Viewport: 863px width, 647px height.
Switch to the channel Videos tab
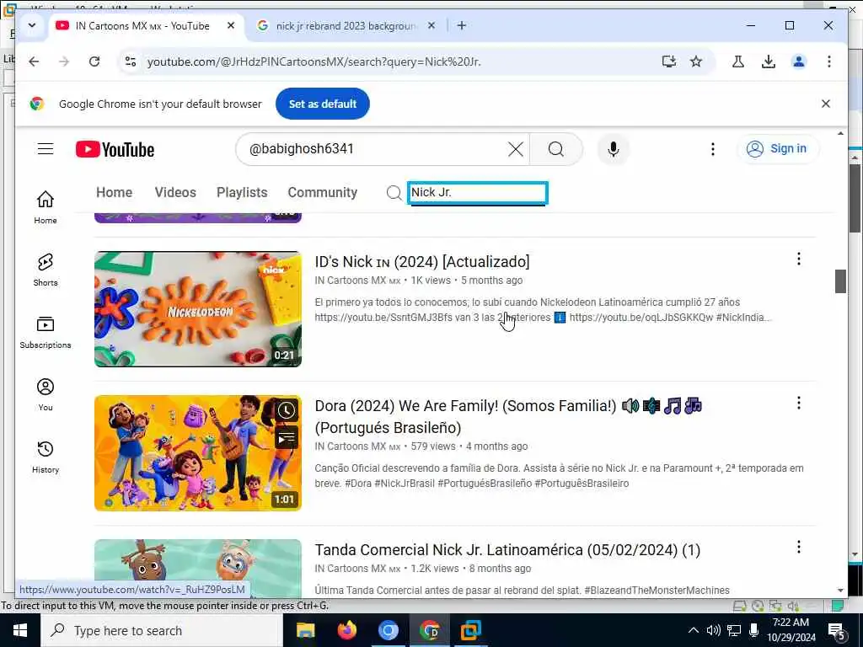(175, 193)
